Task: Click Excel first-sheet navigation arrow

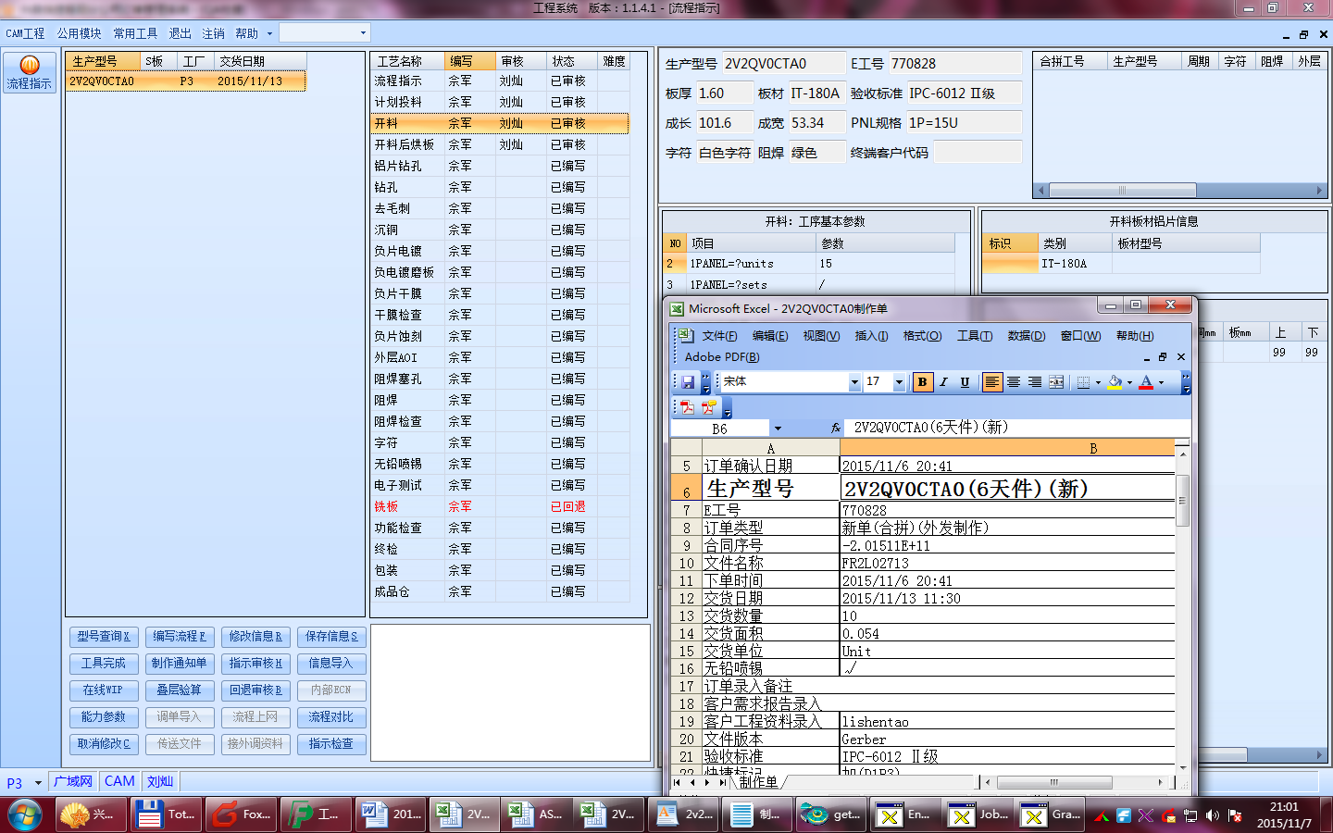Action: [x=678, y=783]
